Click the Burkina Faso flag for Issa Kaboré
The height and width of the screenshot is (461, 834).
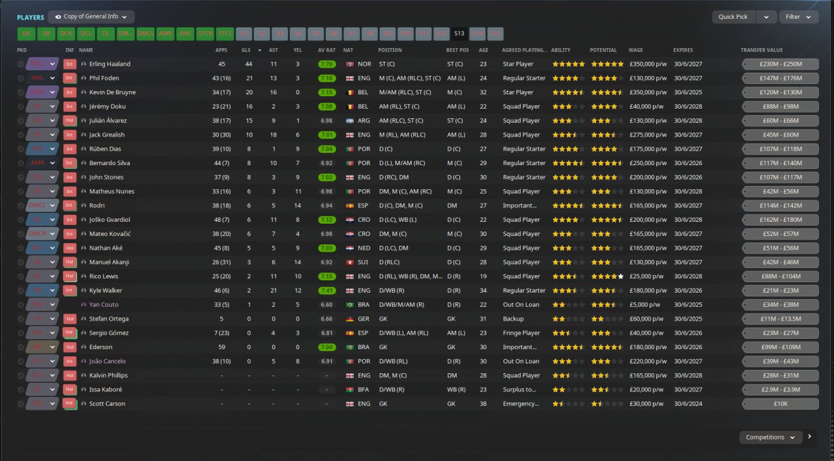click(x=349, y=389)
